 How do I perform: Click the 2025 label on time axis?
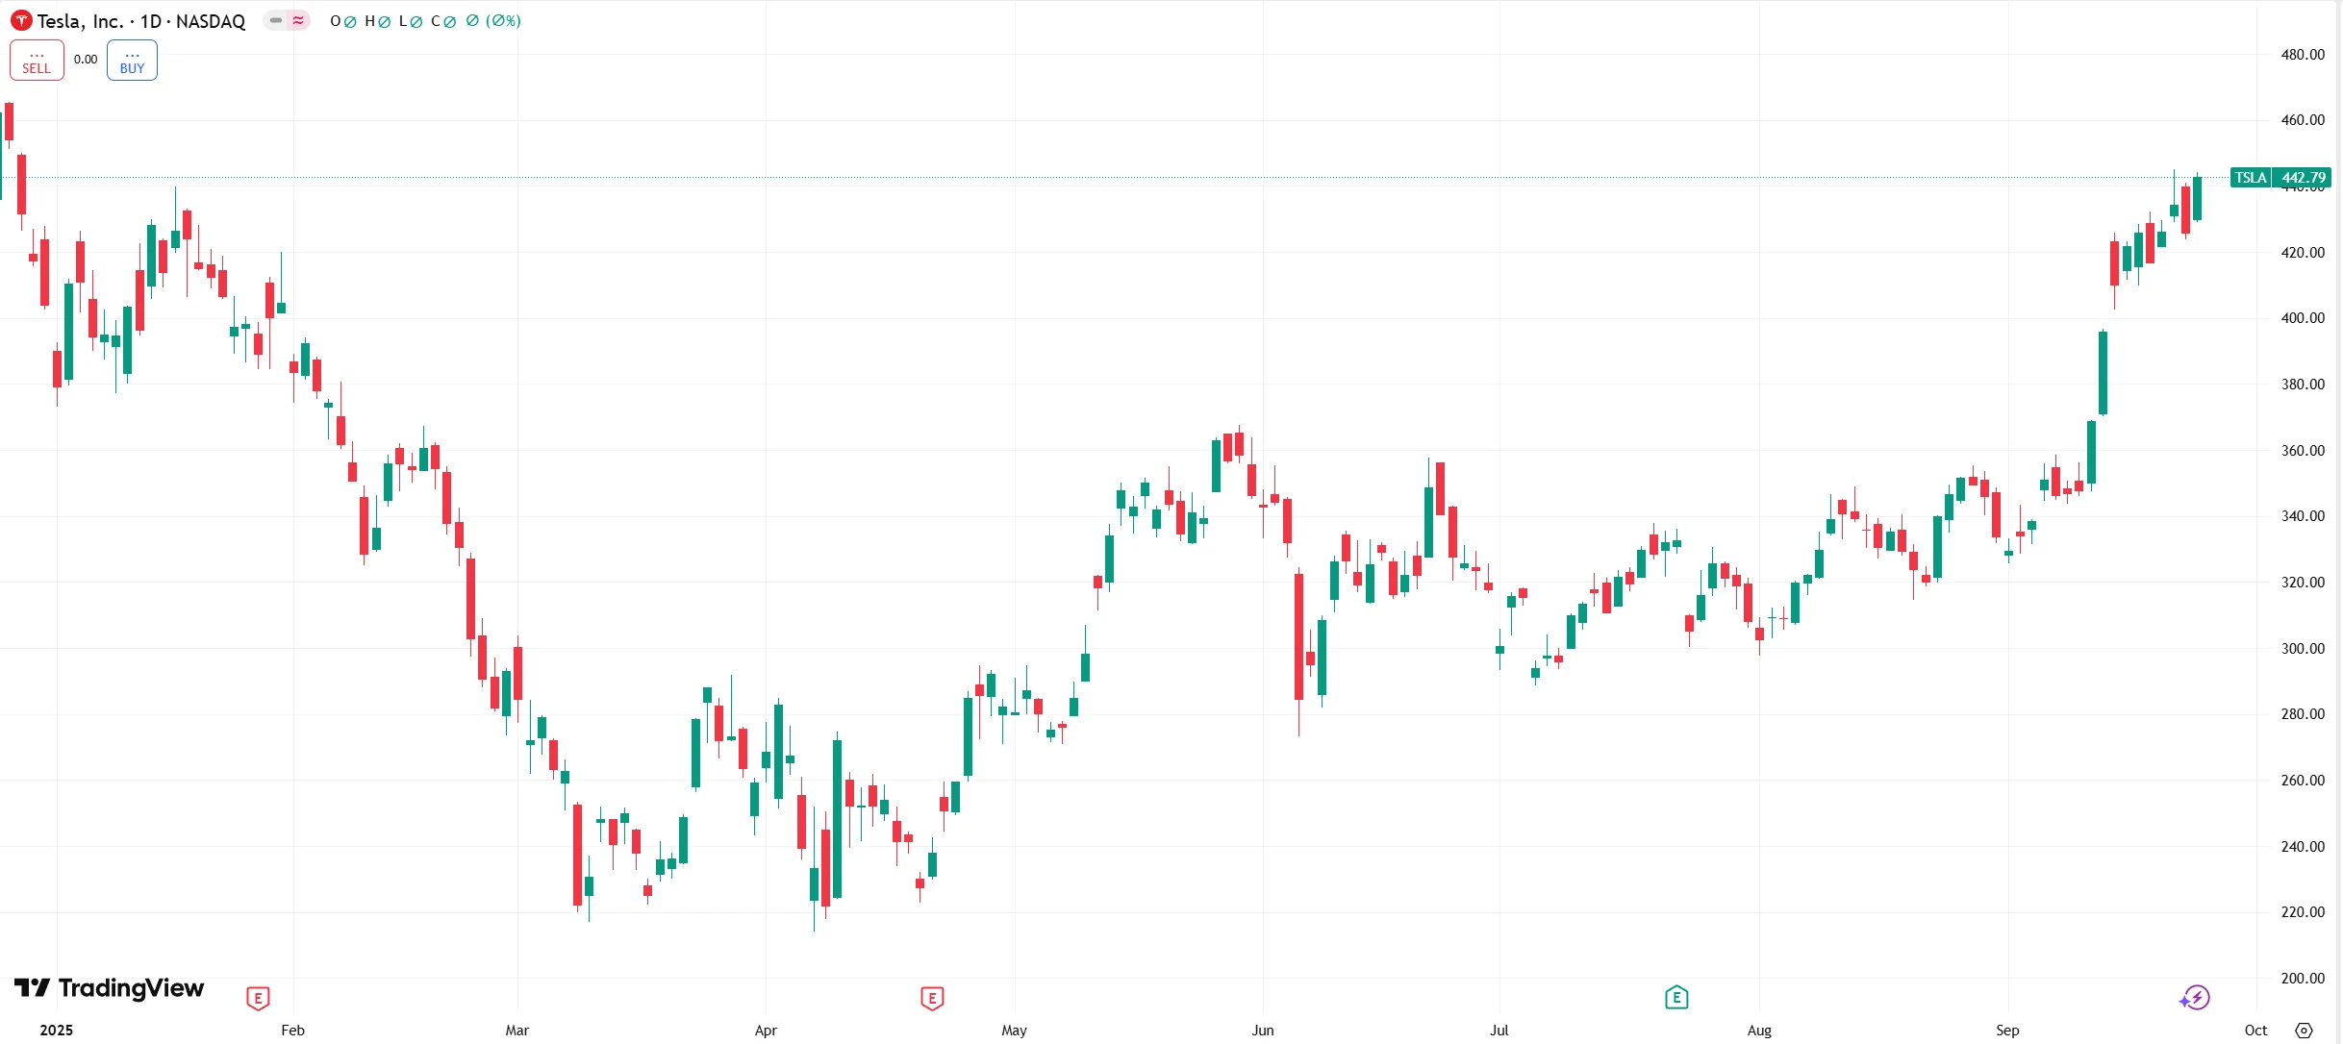[x=57, y=1030]
